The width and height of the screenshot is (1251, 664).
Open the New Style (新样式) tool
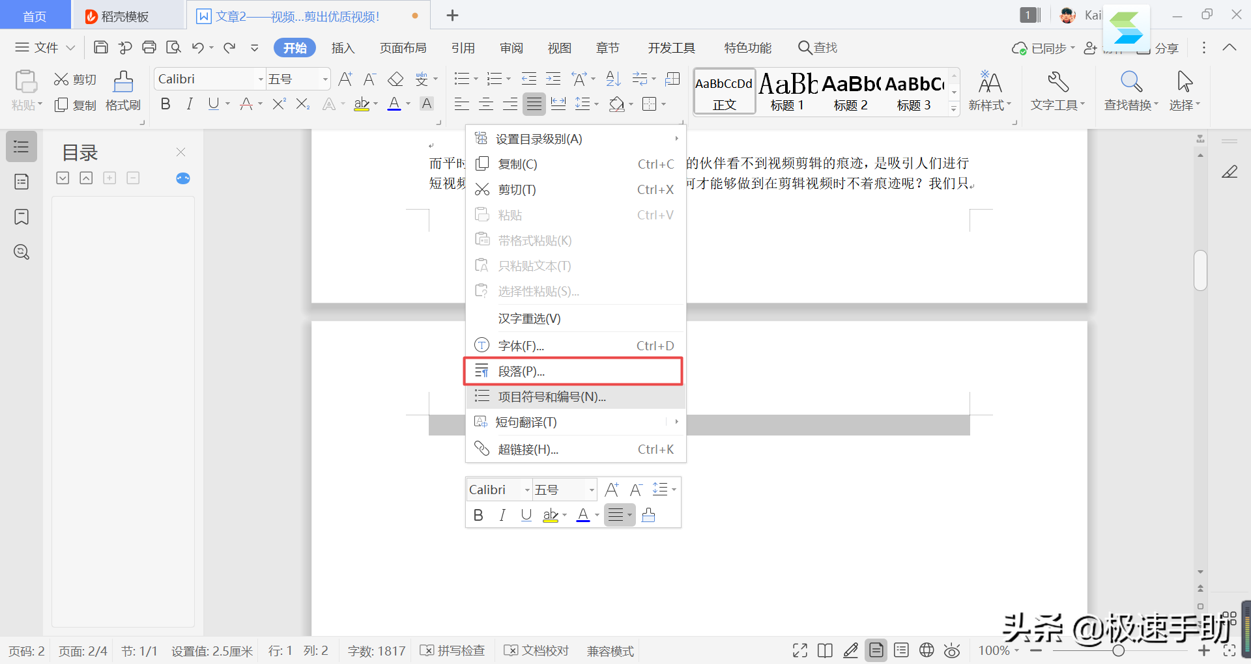click(990, 91)
